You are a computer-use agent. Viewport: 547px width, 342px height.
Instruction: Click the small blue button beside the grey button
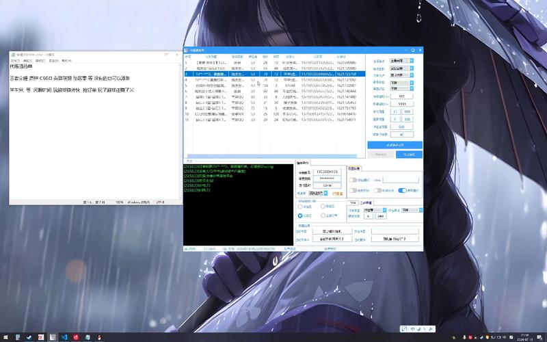[409, 155]
